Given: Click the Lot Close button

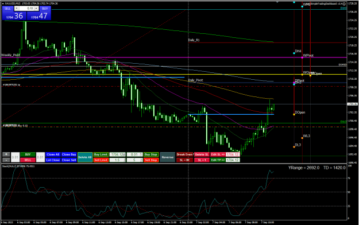Looking at the screenshot, I should (x=53, y=160).
